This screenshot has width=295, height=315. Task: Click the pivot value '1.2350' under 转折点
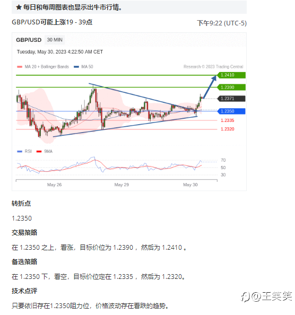click(x=22, y=218)
